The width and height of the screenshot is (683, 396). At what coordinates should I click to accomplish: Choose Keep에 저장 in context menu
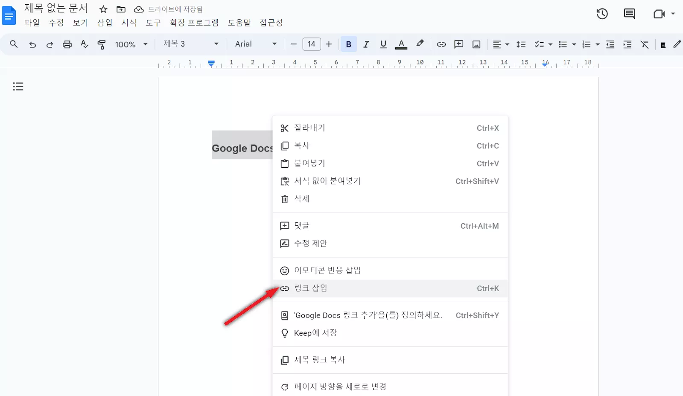390,333
